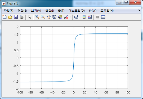Image resolution: width=143 pixels, height=99 pixels.
Task: Open the 데스크탑(D) menu
Action: pos(77,11)
